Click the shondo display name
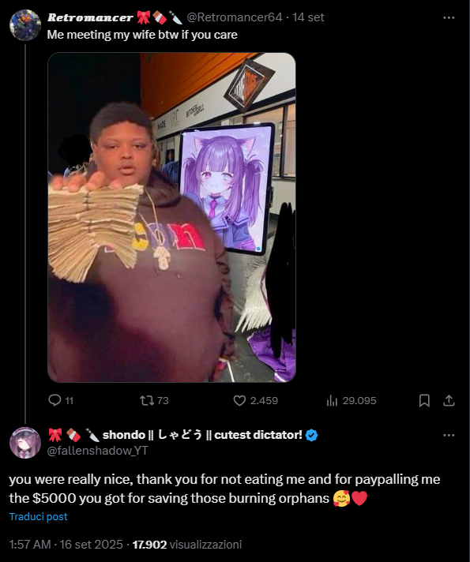The image size is (470, 562). pyautogui.click(x=203, y=435)
